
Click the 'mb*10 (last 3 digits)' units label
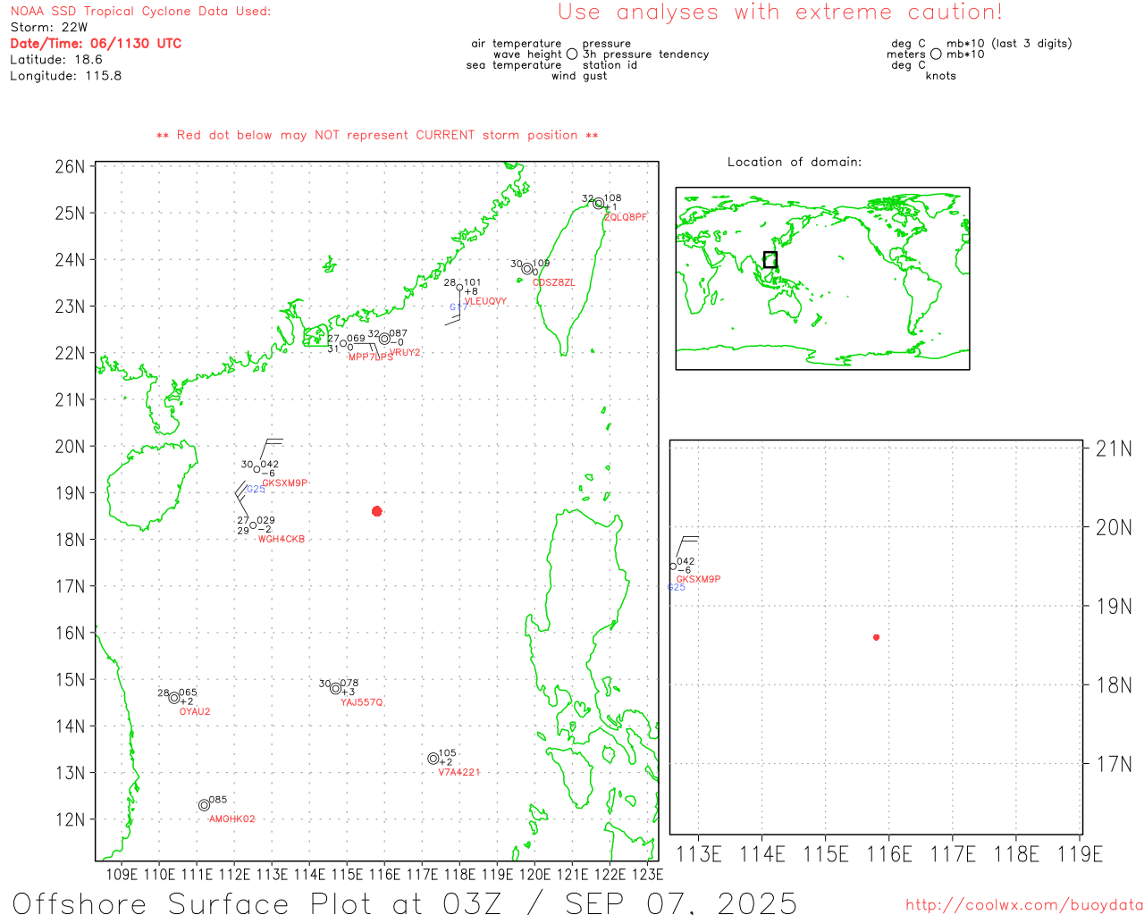[1009, 44]
